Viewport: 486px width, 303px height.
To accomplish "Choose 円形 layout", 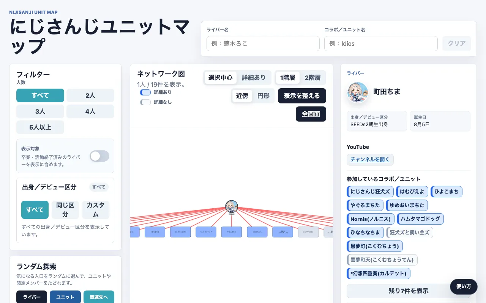I will tap(264, 96).
